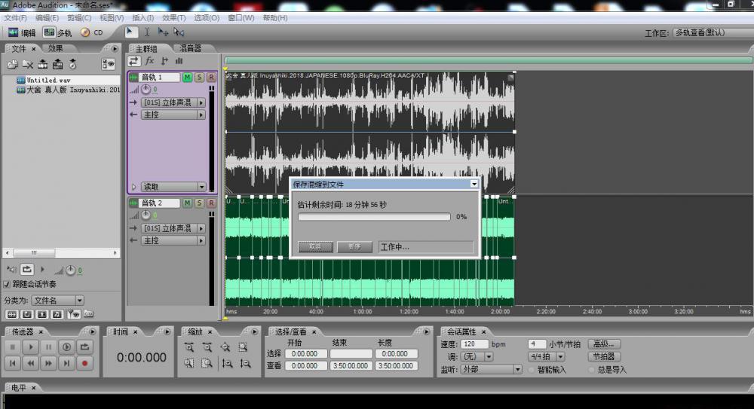Click 音轨 1 volume knob
Image resolution: width=754 pixels, height=409 pixels.
[146, 90]
